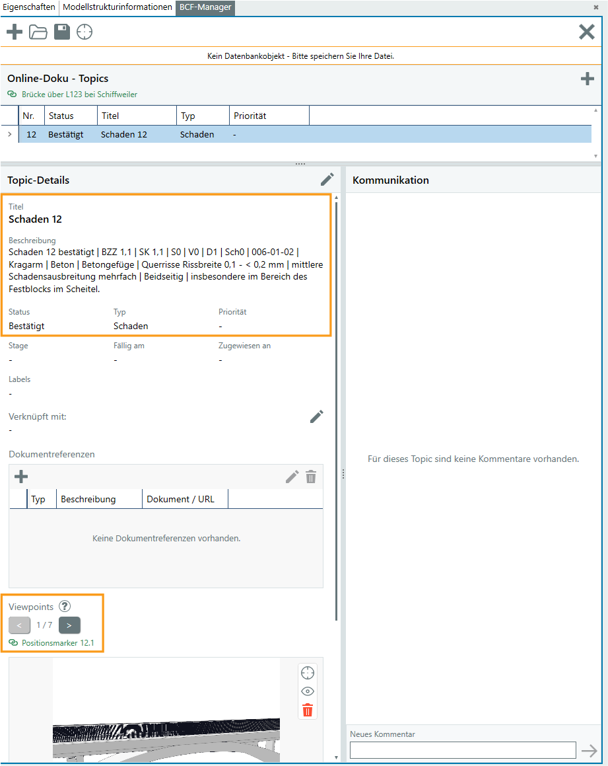
Task: Click the Dokument / URL column header
Action: [185, 499]
